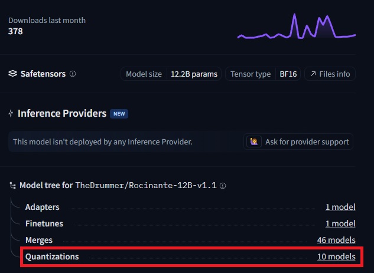Open Finetunes 1 model link
Screen dimensions: 374x273
tap(340, 223)
